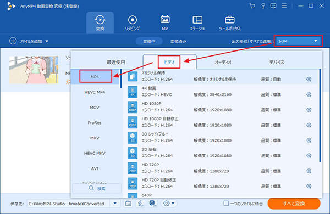The image size is (330, 214).
Task: Click the AnyMP4 app logo icon
Action: 11,6
